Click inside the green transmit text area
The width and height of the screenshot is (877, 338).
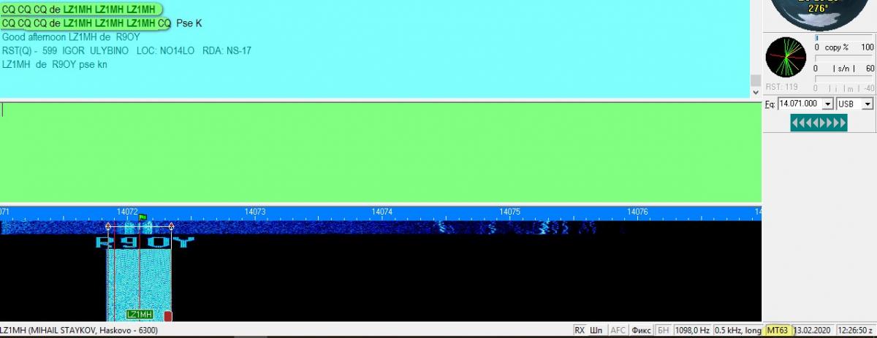click(x=380, y=153)
